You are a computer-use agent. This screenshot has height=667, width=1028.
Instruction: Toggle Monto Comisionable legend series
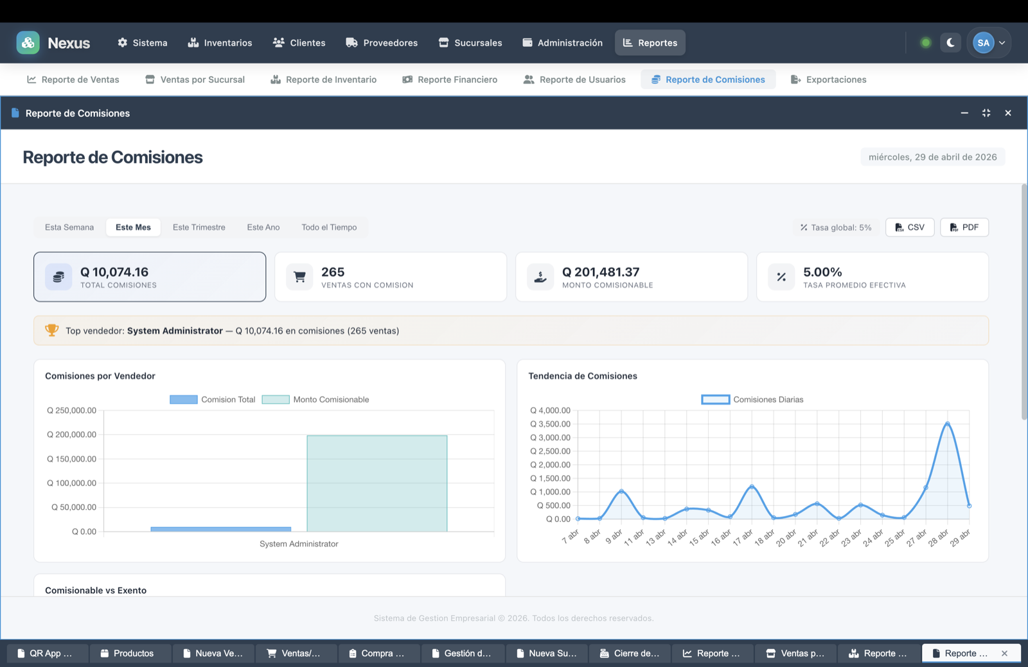[x=315, y=399]
